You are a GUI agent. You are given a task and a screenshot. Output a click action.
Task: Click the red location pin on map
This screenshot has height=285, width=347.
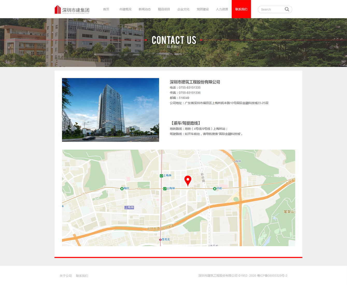pyautogui.click(x=188, y=180)
